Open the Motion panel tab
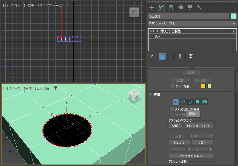This screenshot has height=166, width=238. 180,7
